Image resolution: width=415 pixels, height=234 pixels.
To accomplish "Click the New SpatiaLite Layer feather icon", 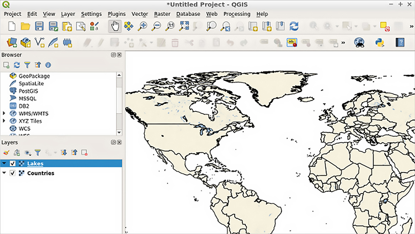I will coord(53,42).
